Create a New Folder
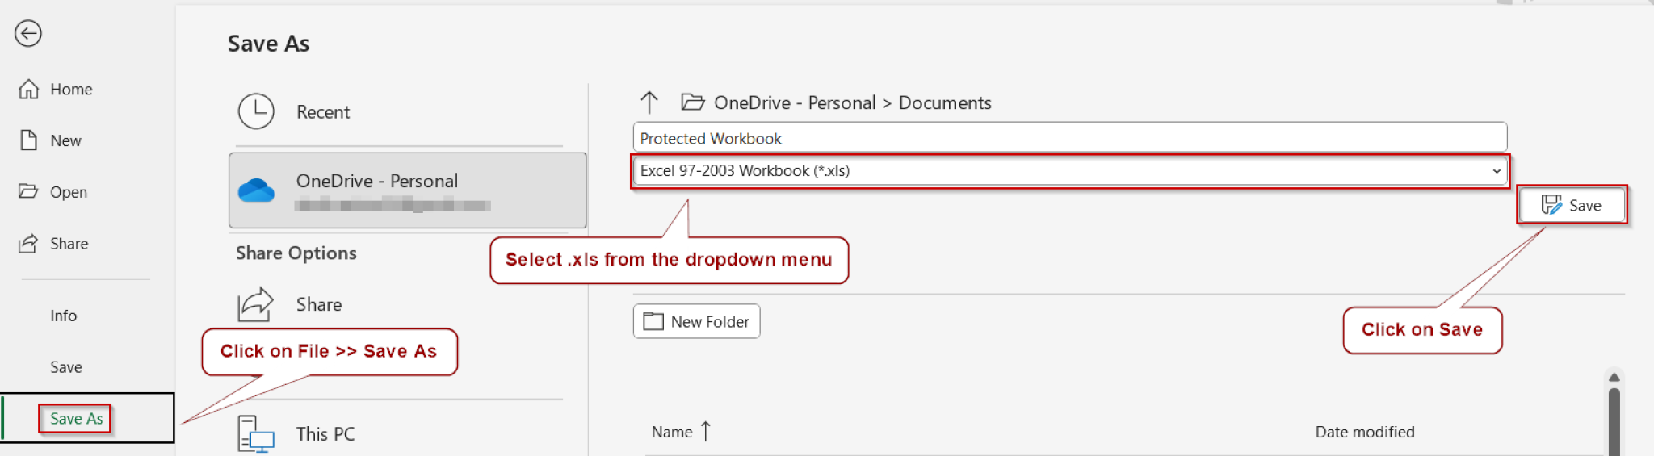Screen dimensions: 1654x456 click(696, 322)
